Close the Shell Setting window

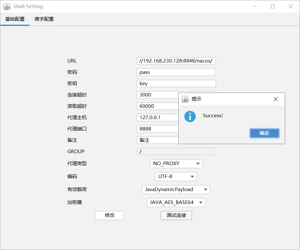[291, 6]
